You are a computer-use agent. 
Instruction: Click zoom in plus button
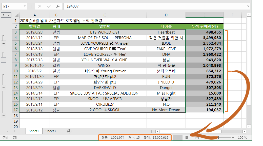[x=233, y=138]
